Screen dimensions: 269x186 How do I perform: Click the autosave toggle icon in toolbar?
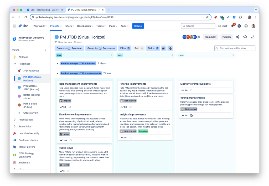(x=170, y=48)
